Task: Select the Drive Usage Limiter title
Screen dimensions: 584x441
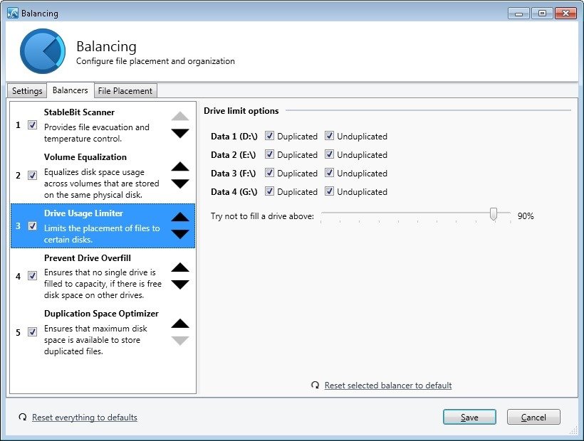Action: (x=83, y=213)
